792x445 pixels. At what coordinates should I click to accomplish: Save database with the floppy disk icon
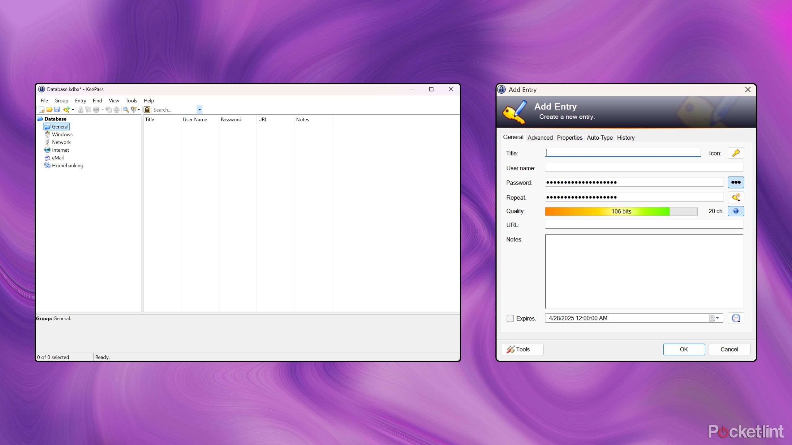click(57, 110)
